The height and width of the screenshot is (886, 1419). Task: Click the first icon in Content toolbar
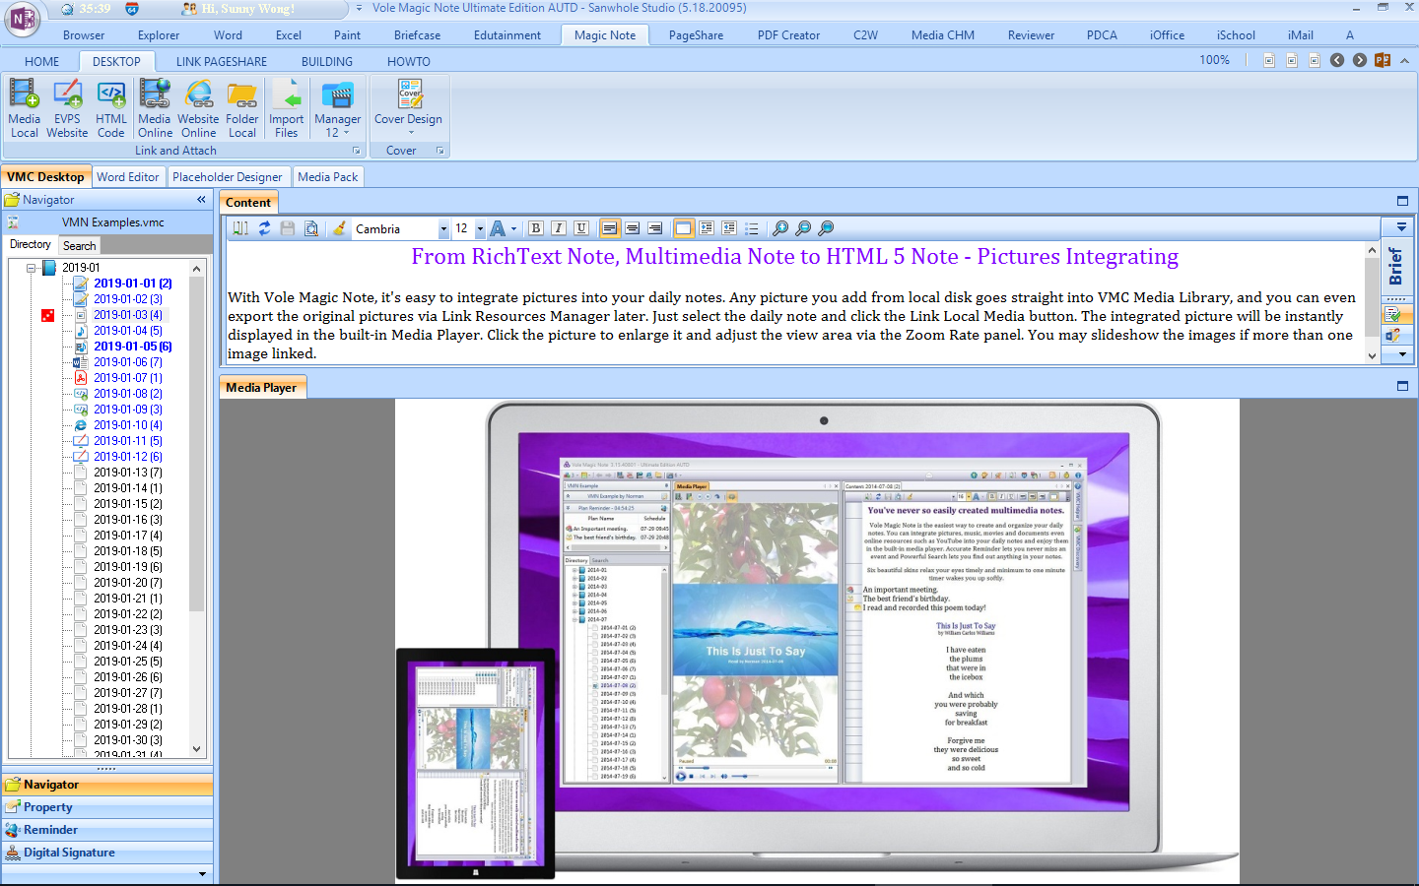coord(240,228)
